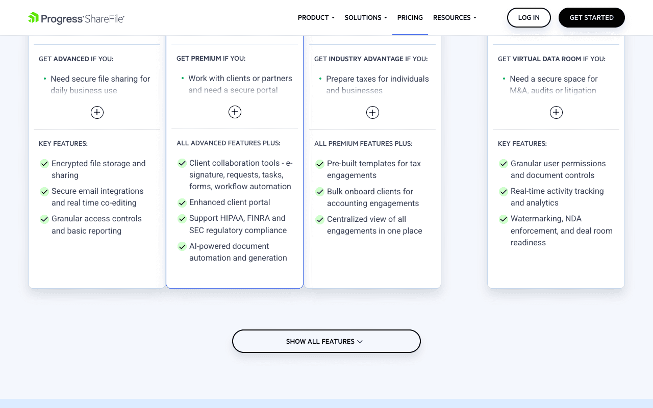Expand the Premium plan details plus icon
The height and width of the screenshot is (408, 653).
pos(235,112)
